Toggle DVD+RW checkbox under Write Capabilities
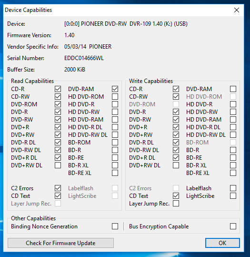The height and width of the screenshot is (257, 250). click(x=176, y=135)
